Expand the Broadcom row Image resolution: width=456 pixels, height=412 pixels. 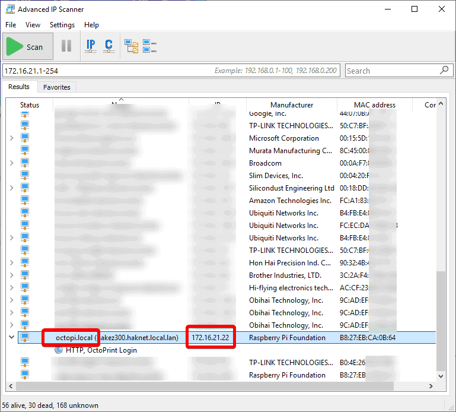(12, 163)
